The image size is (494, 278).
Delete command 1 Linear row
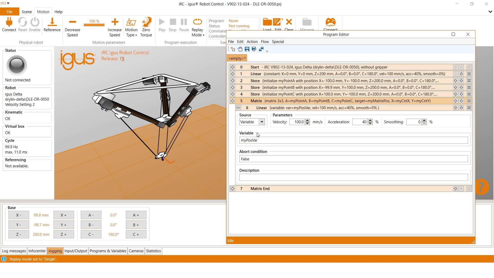pyautogui.click(x=469, y=74)
